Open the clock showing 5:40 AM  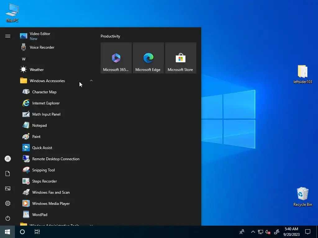pyautogui.click(x=291, y=232)
